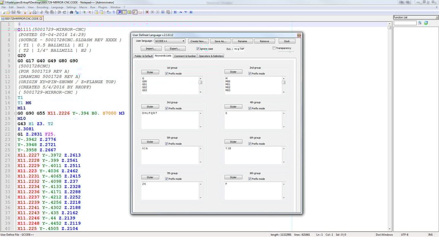Open the Plugins menu
439x237 pixels.
(x=103, y=7)
